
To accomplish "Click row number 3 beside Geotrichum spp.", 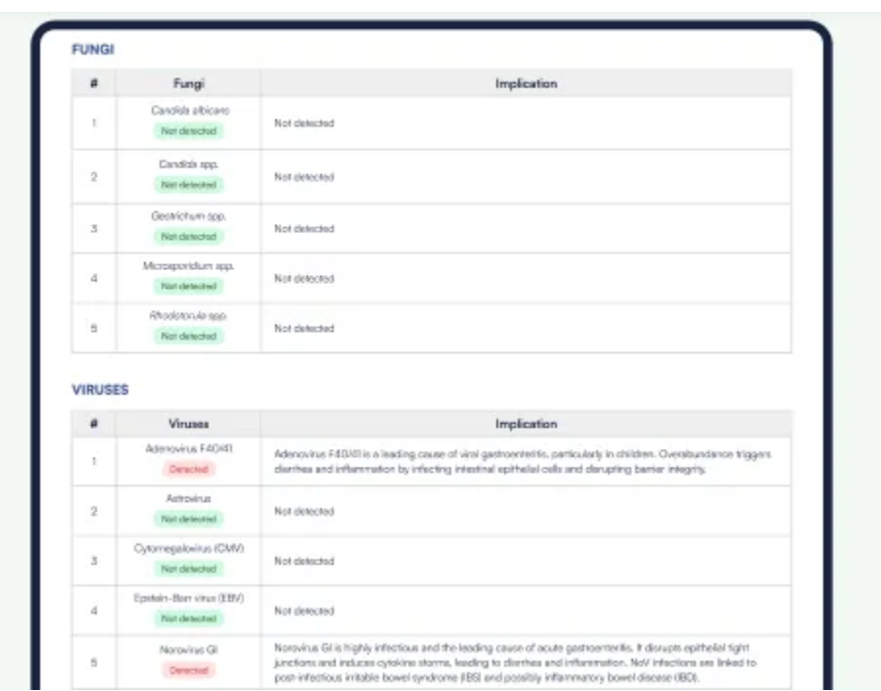I will point(94,229).
